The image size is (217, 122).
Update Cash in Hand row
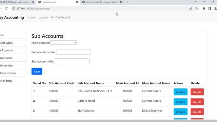coord(180,102)
